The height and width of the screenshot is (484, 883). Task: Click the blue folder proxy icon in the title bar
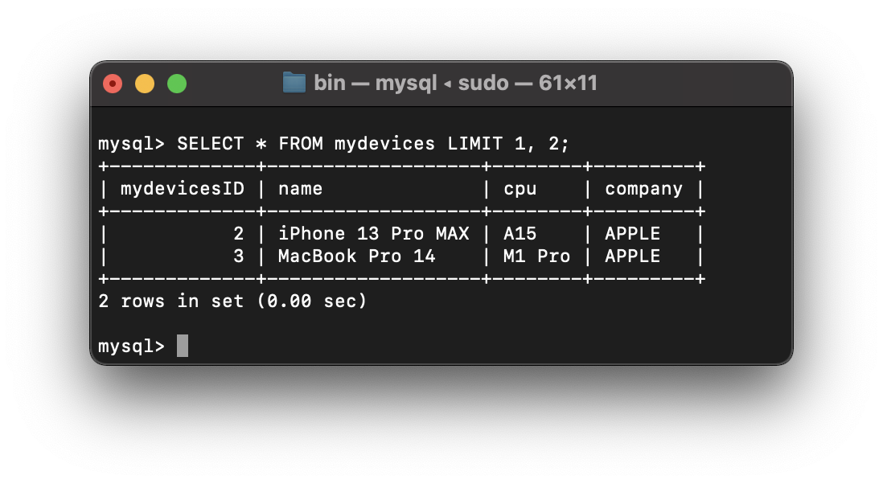[294, 83]
